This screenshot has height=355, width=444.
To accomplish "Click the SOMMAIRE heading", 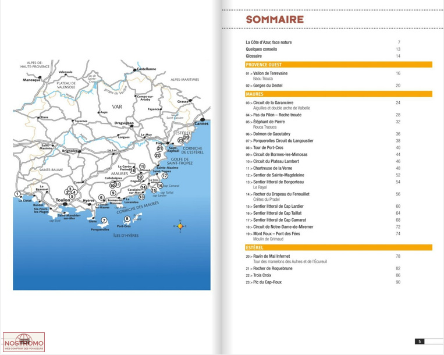I will (x=275, y=20).
